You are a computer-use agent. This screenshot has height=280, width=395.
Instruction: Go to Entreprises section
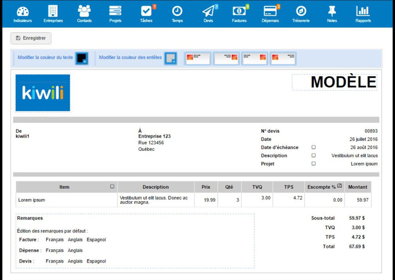(53, 11)
